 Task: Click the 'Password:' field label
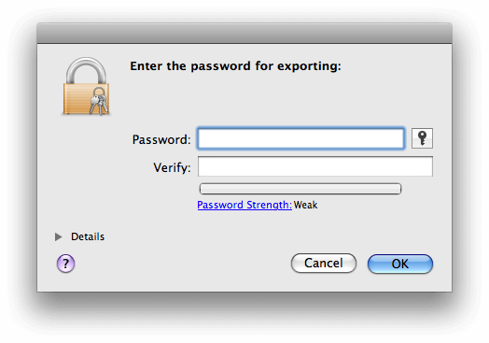click(x=161, y=139)
